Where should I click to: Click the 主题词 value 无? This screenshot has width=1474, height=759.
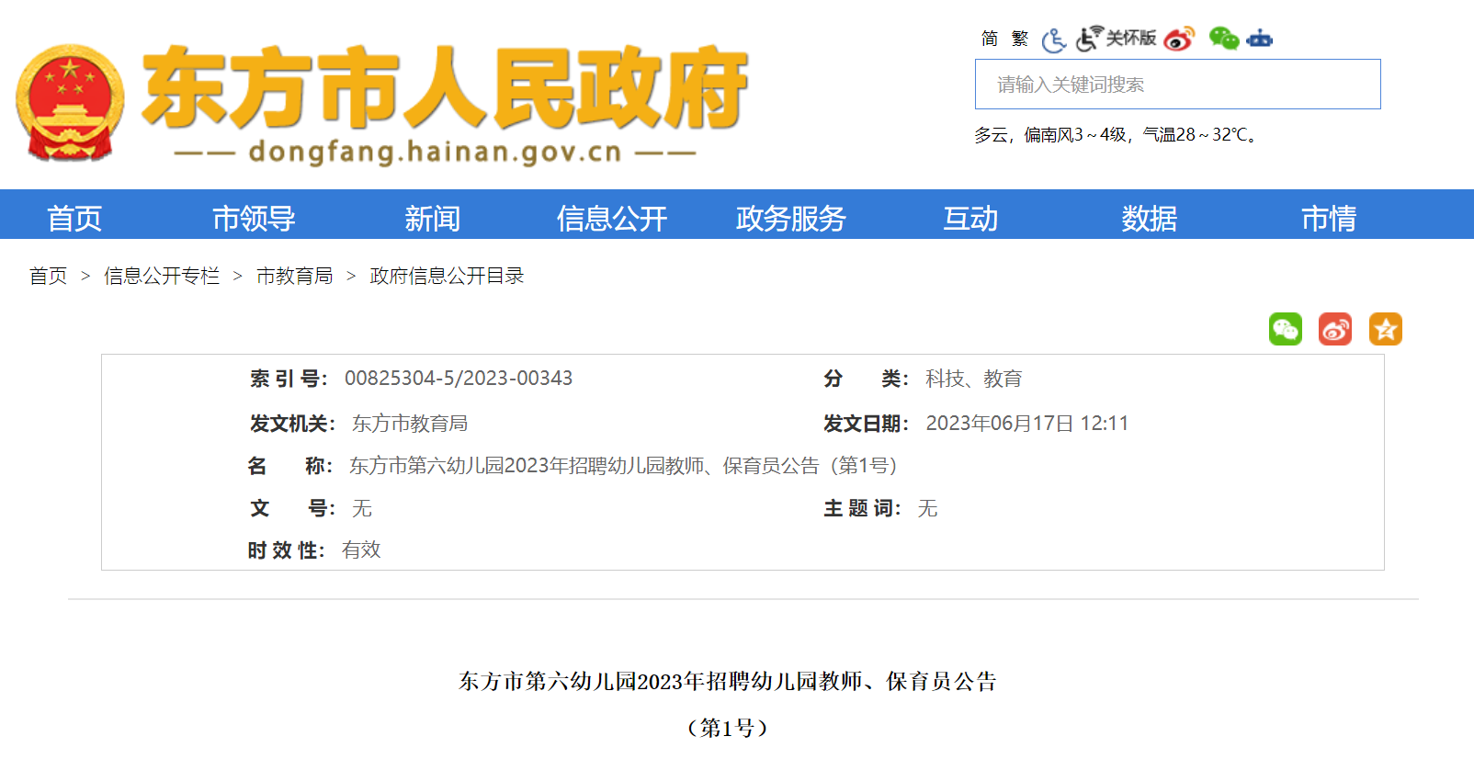coord(928,508)
